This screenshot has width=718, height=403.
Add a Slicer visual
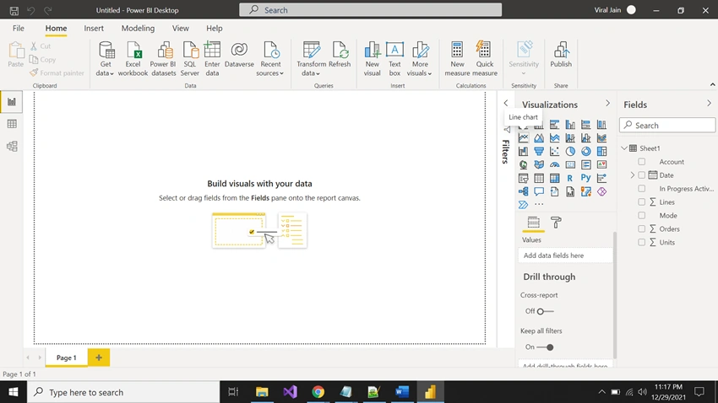coord(524,178)
